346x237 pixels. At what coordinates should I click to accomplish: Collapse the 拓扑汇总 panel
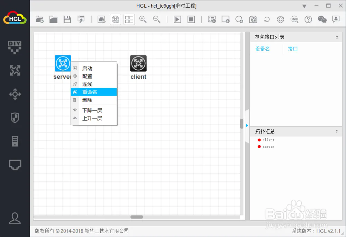337,131
